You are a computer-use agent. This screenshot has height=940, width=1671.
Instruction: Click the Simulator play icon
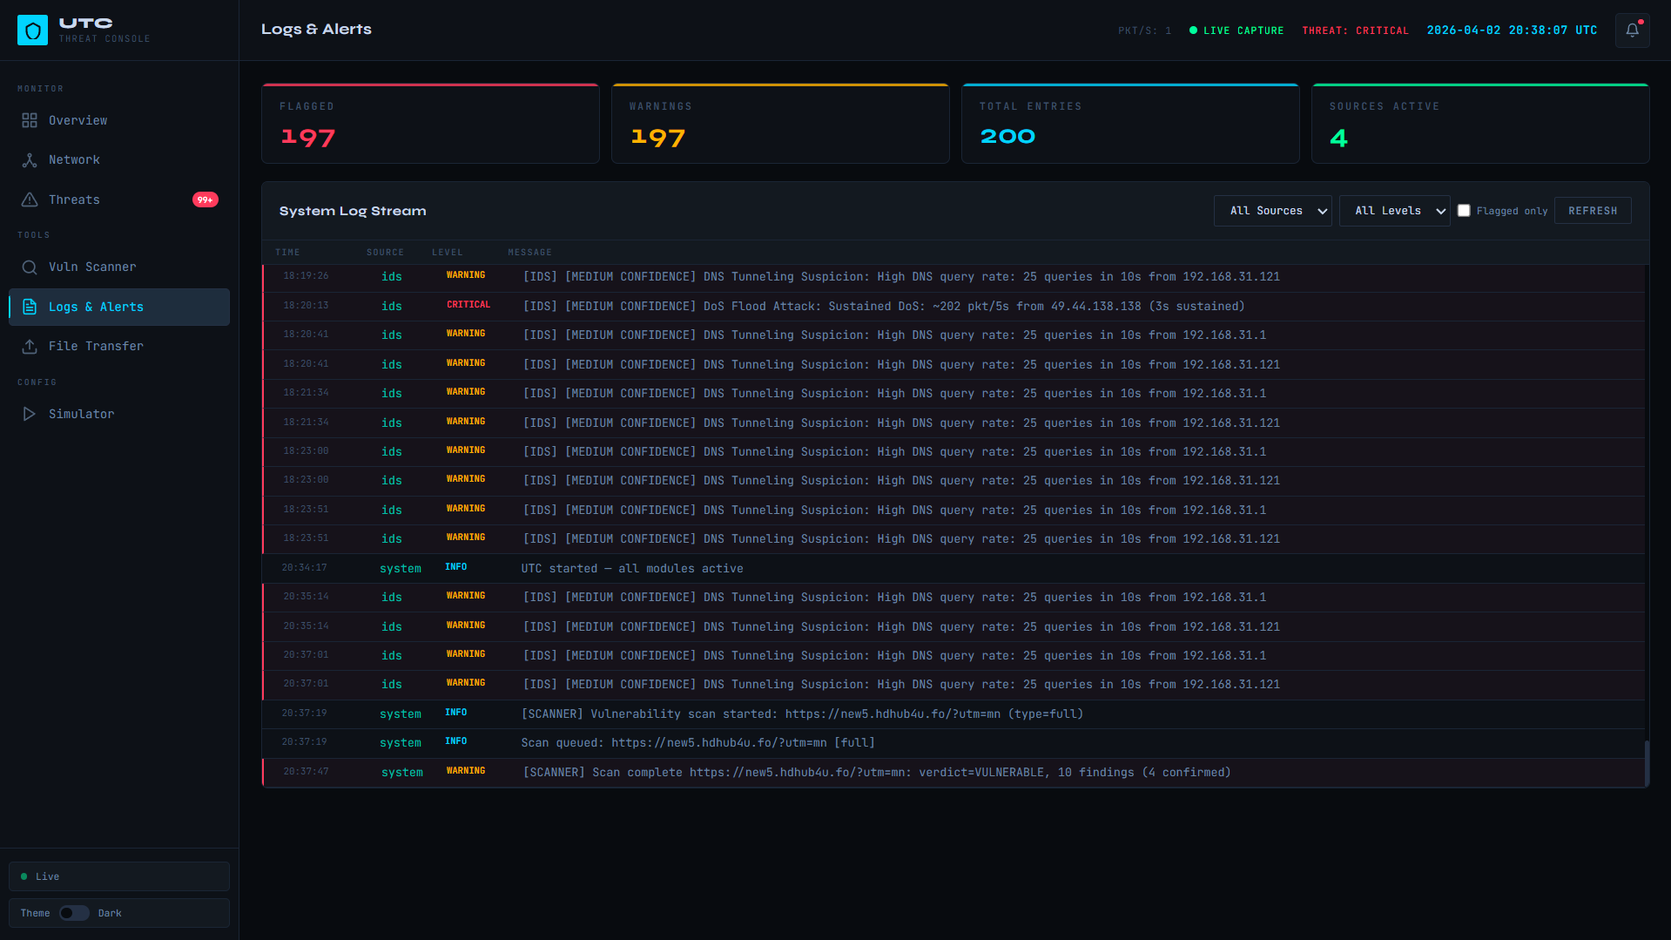click(x=30, y=414)
